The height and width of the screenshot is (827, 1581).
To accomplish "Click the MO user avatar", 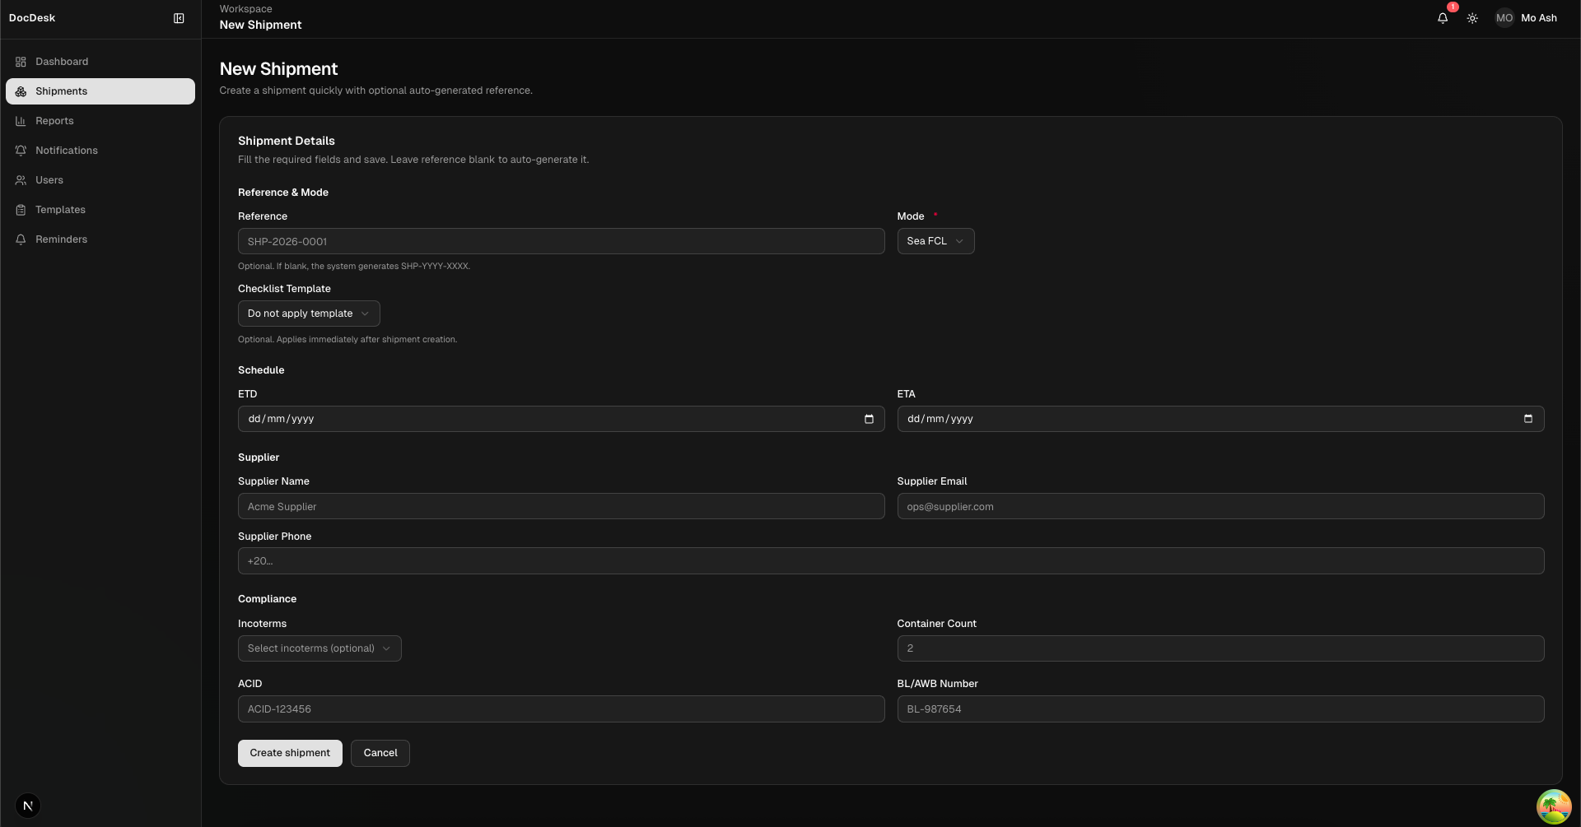I will click(1504, 18).
